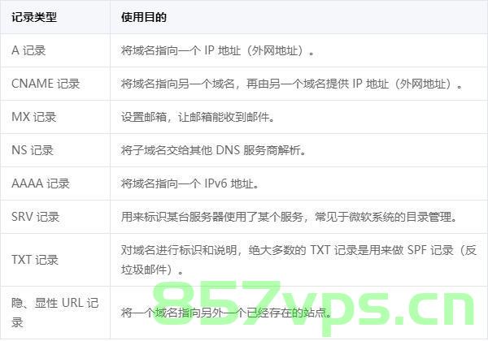Viewport: 488px width, 341px height.
Task: Click the text '将域名指向一个 IP 地址（外网地址）。'
Action: click(x=218, y=50)
